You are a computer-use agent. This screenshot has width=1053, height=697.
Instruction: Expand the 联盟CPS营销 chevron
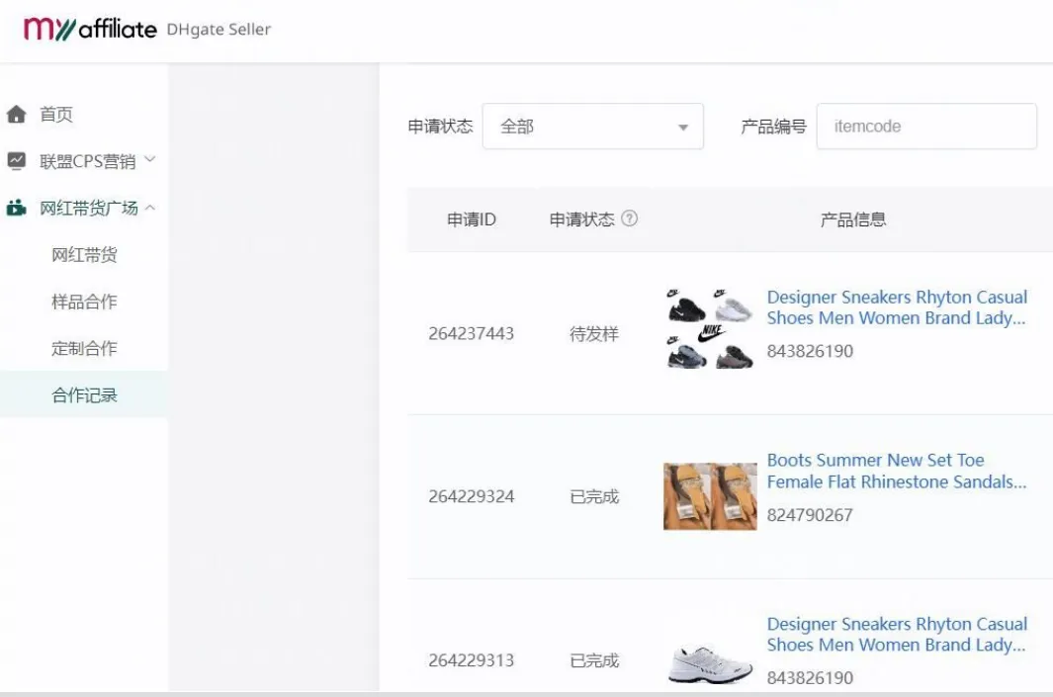pos(150,160)
